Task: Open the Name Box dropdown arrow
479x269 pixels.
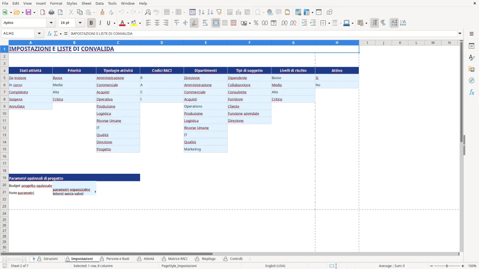Action: point(39,33)
